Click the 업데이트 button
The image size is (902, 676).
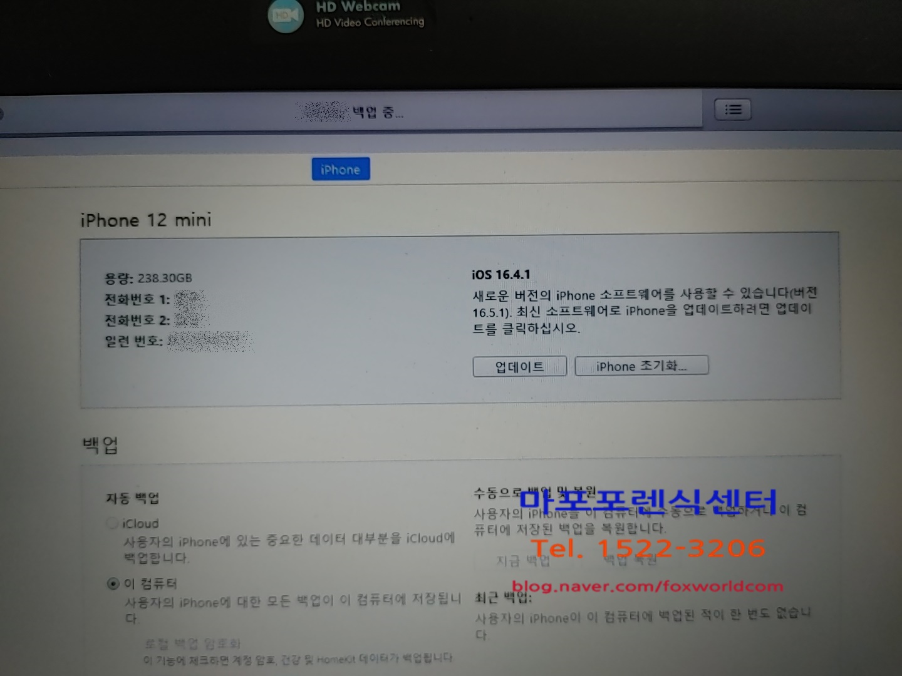pyautogui.click(x=519, y=366)
